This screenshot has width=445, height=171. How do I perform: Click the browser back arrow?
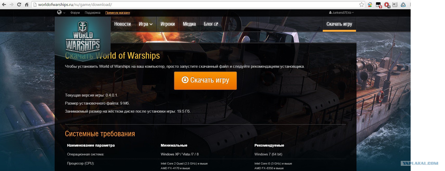[4, 4]
